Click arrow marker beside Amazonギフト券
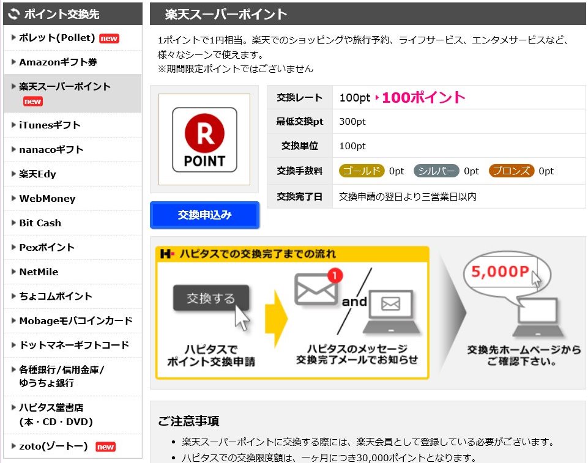The height and width of the screenshot is (463, 588). point(13,62)
